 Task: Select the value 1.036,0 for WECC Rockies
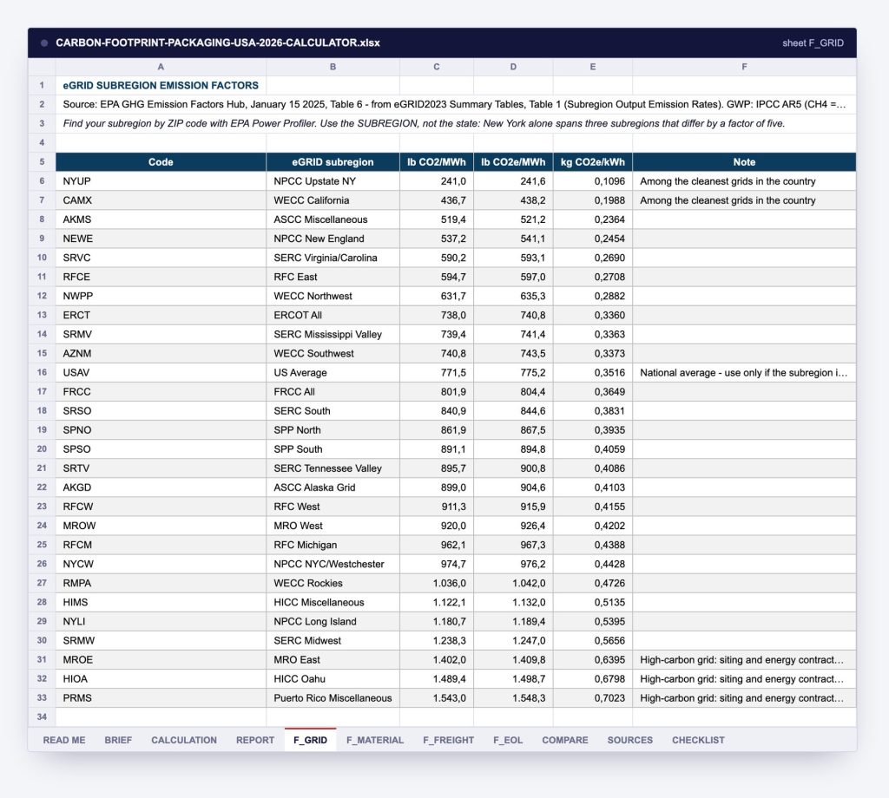coord(437,584)
